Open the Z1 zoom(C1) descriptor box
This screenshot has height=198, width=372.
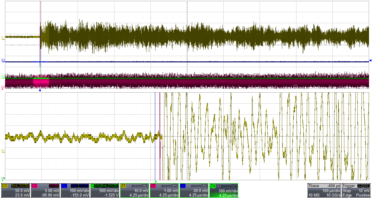click(x=134, y=190)
